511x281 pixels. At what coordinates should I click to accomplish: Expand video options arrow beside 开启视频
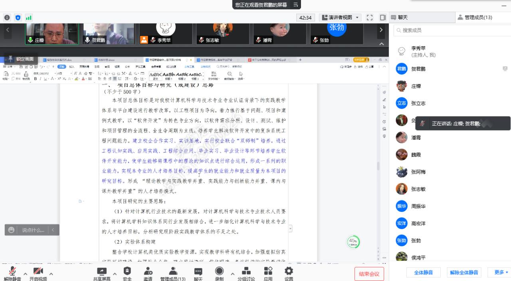pyautogui.click(x=51, y=274)
